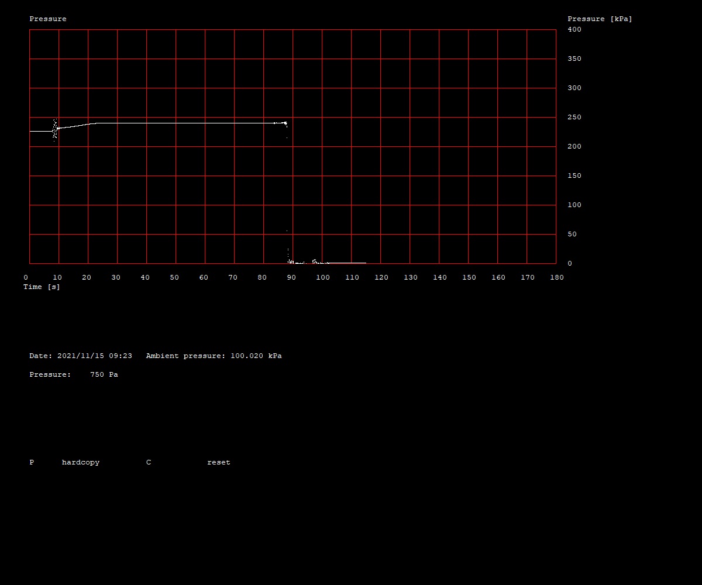Viewport: 702px width, 585px height.
Task: Click the 100 tick on pressure axis
Action: pyautogui.click(x=574, y=205)
